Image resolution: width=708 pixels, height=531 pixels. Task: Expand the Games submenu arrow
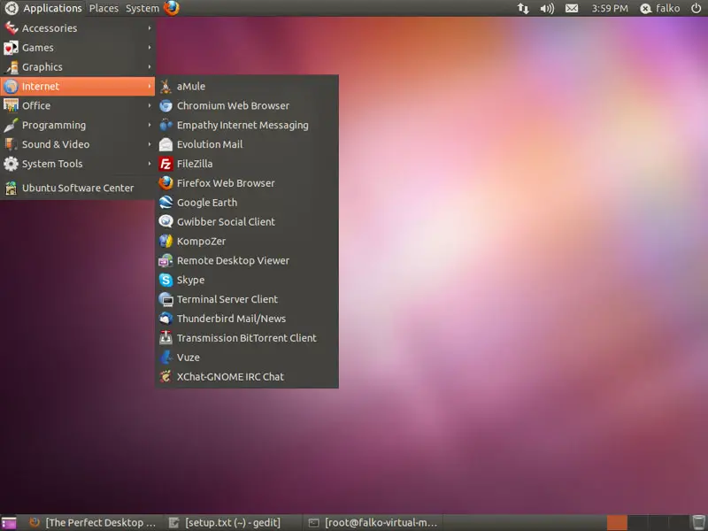[149, 48]
